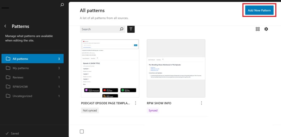The image size is (281, 137).
Task: Open view options gear icon
Action: 266,29
